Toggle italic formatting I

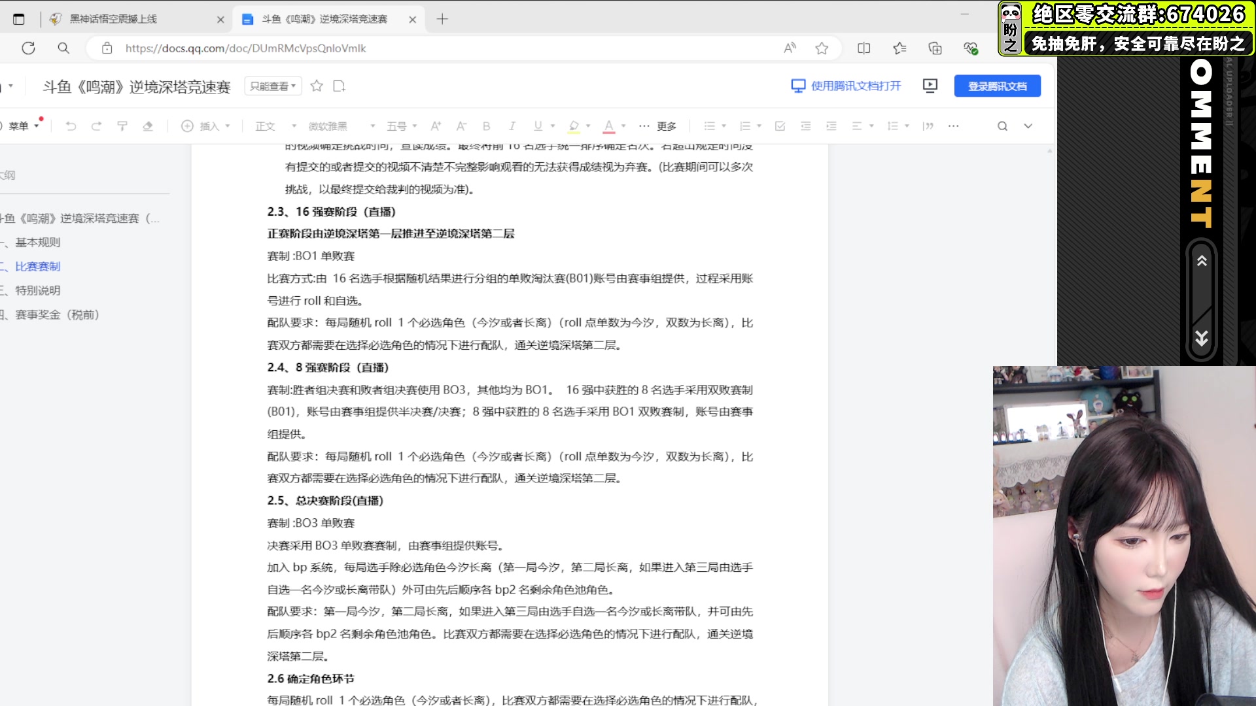(512, 126)
